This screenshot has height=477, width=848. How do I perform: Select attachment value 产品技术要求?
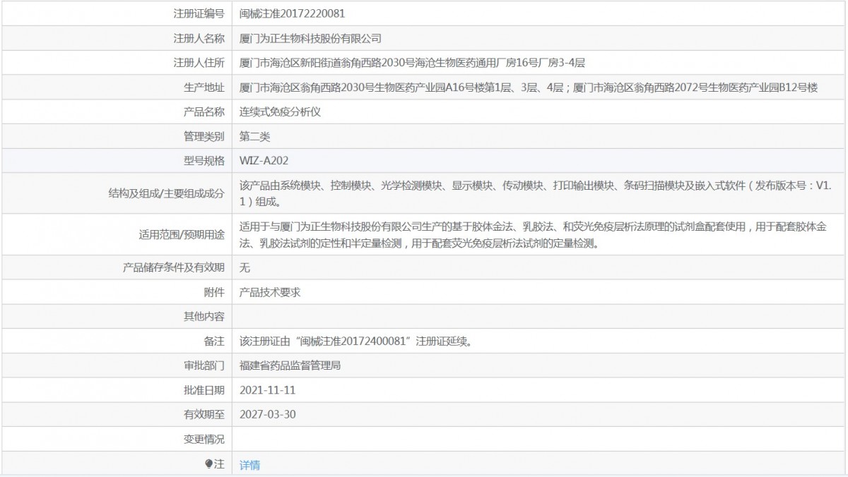click(271, 292)
